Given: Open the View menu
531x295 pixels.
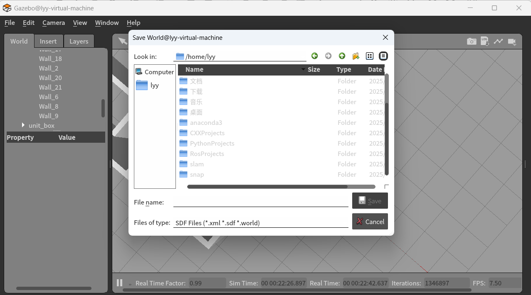Looking at the screenshot, I should (80, 22).
